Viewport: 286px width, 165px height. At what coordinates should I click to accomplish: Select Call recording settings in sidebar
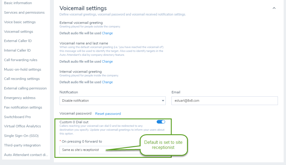click(22, 78)
